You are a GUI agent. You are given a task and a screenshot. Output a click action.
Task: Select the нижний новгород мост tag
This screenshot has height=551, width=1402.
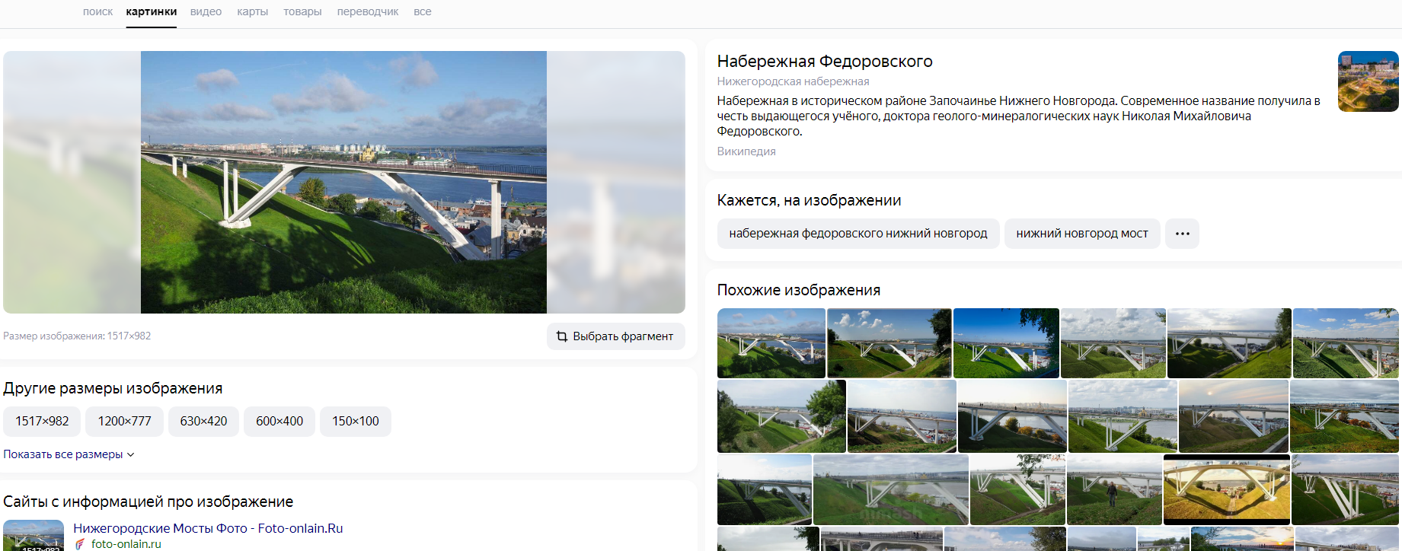pos(1082,234)
